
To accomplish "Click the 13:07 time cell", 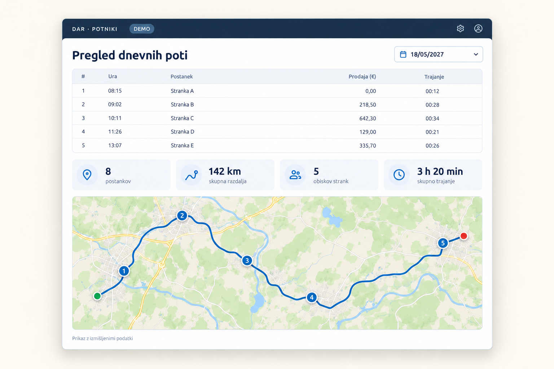I will click(x=115, y=146).
